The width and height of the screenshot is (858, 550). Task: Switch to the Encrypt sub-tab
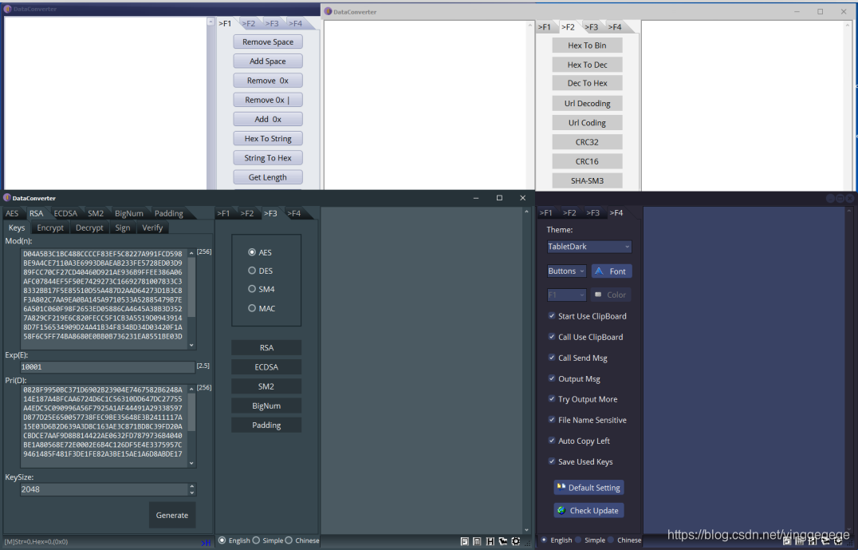50,228
